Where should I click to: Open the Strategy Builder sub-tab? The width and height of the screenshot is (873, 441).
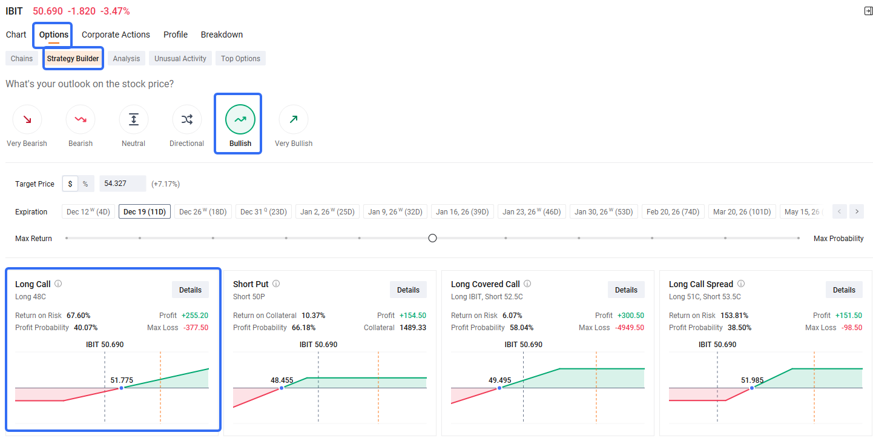click(x=73, y=59)
